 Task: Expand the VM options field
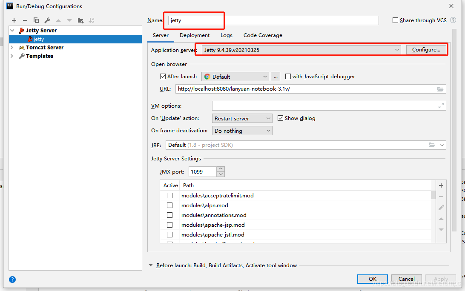coord(441,106)
